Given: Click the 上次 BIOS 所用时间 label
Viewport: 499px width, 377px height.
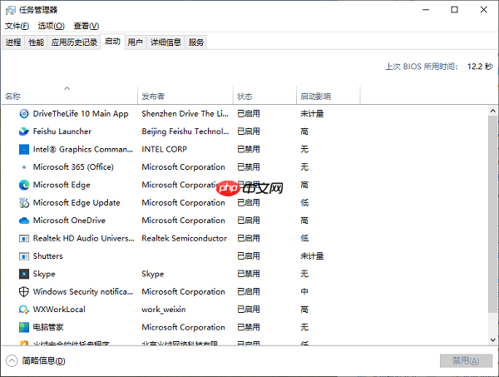Looking at the screenshot, I should click(422, 67).
